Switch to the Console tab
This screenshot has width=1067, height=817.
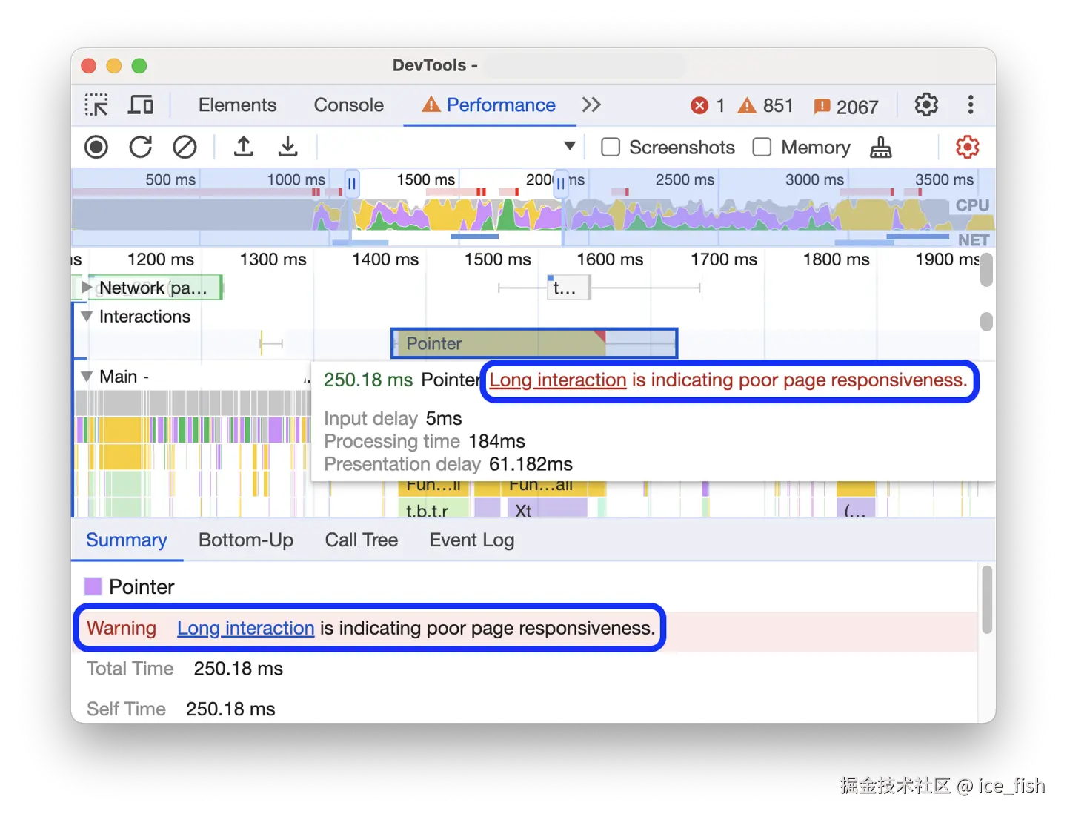point(348,105)
